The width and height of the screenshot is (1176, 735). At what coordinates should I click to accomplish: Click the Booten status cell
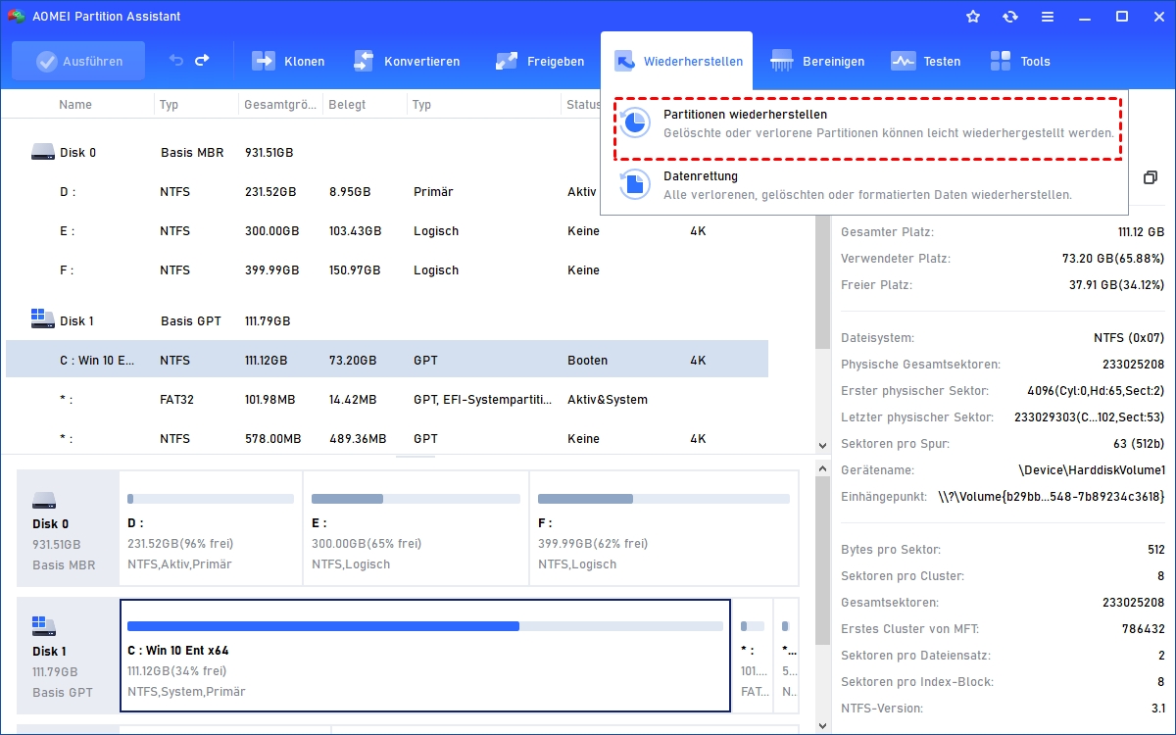pos(586,361)
